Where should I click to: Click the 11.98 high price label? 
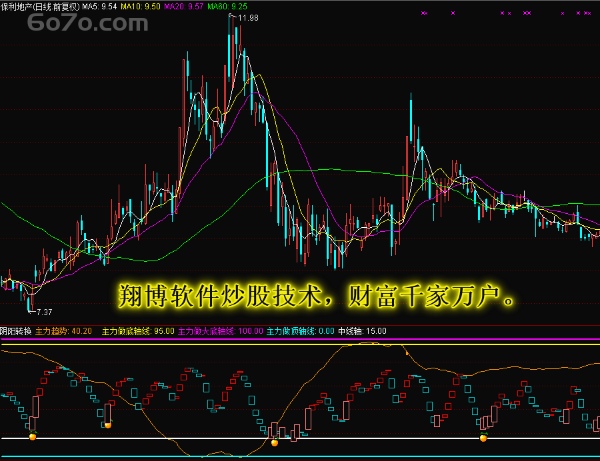pos(248,18)
